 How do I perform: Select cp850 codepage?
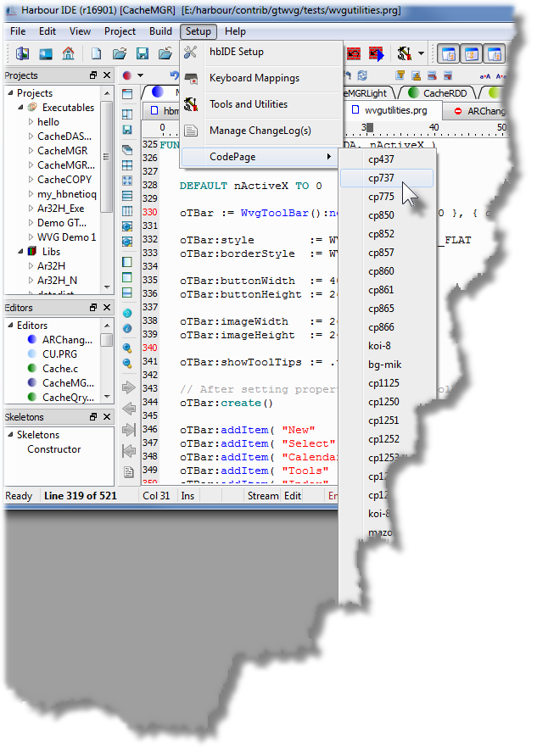(387, 215)
